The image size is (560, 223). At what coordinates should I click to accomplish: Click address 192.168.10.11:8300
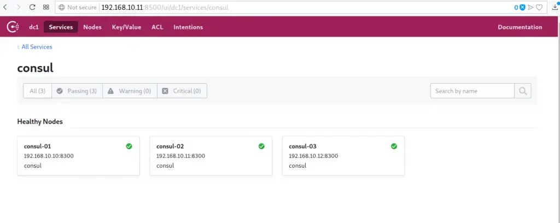(180, 156)
